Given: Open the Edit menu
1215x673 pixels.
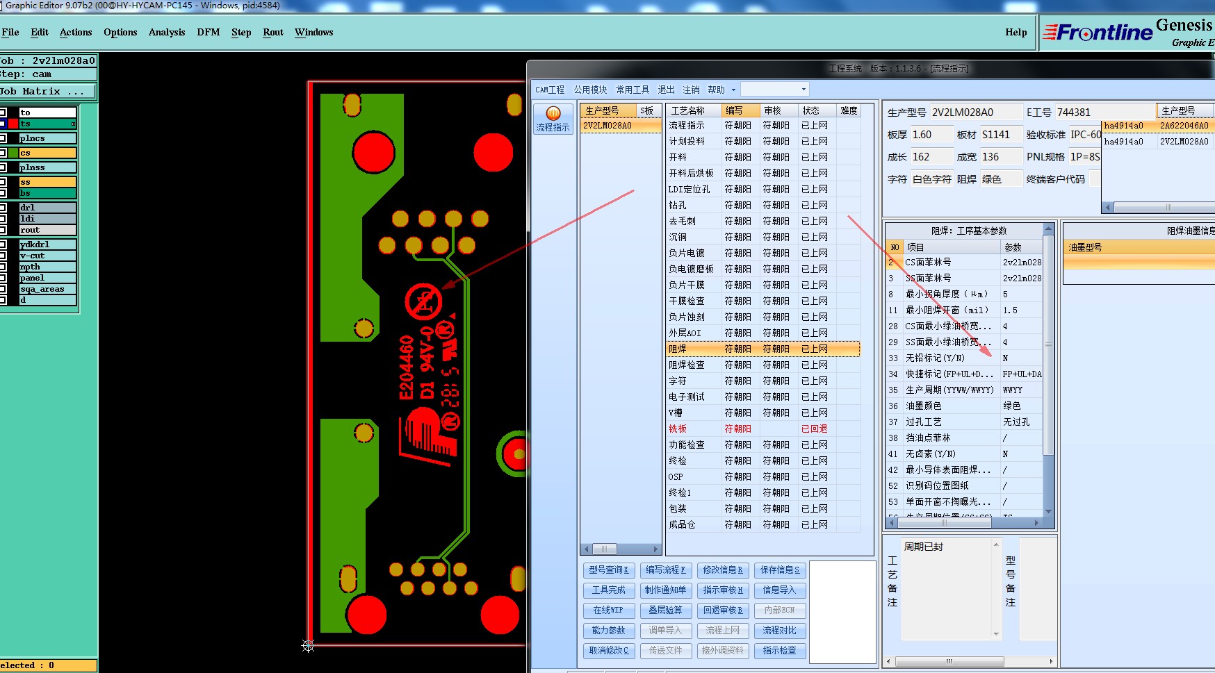Looking at the screenshot, I should [40, 32].
